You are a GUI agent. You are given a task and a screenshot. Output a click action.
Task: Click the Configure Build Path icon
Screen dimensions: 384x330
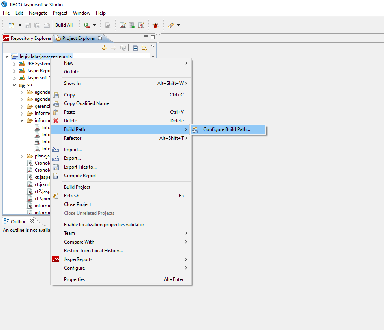pyautogui.click(x=195, y=129)
